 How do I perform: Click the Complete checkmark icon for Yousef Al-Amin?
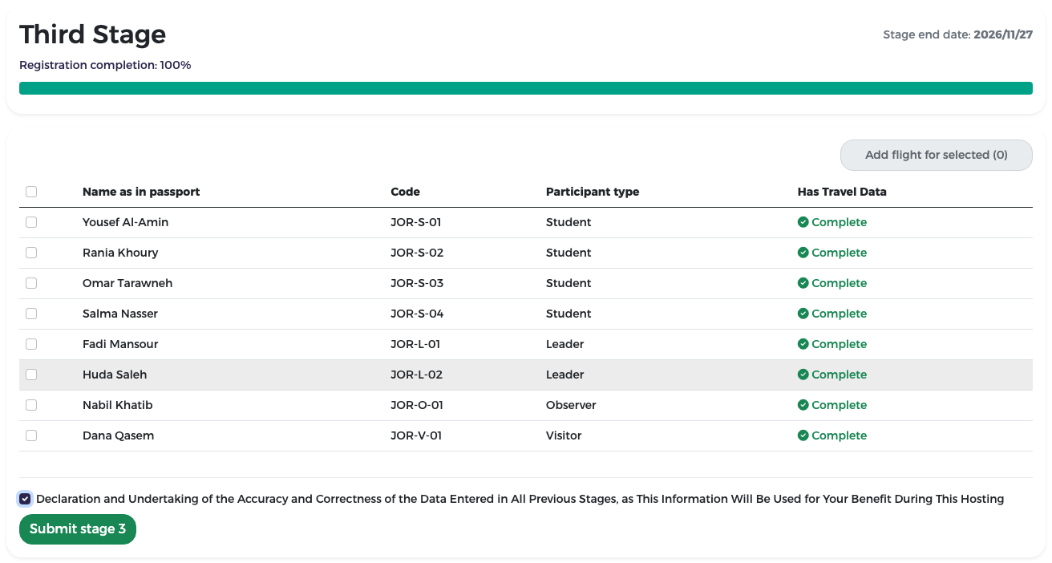click(x=803, y=222)
